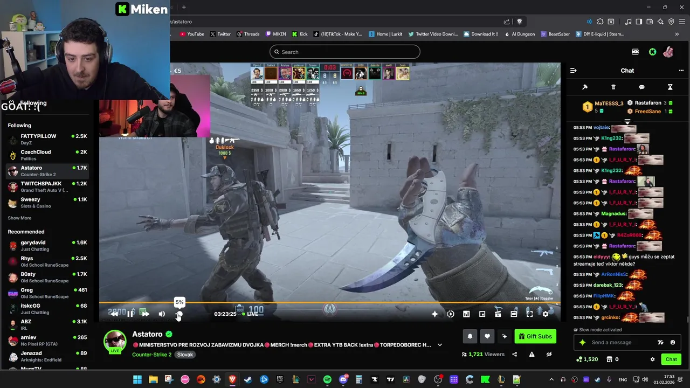This screenshot has width=690, height=388.
Task: Expand Following list with Show More
Action: pyautogui.click(x=19, y=218)
